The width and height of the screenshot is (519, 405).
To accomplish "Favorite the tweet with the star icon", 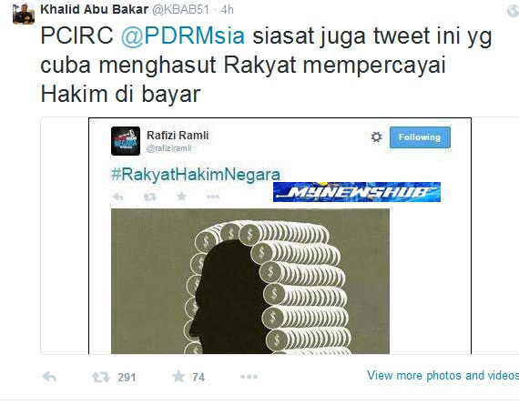I will [178, 376].
